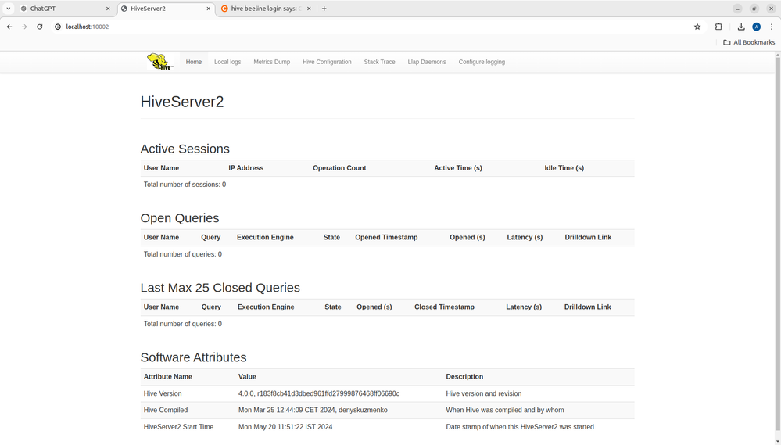781x445 pixels.
Task: Click the Mon May 20 start time value
Action: pyautogui.click(x=285, y=427)
